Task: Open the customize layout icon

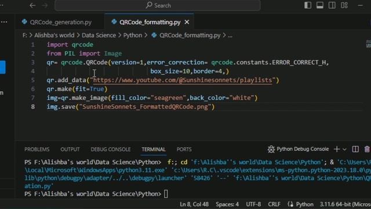Action: pos(344,5)
